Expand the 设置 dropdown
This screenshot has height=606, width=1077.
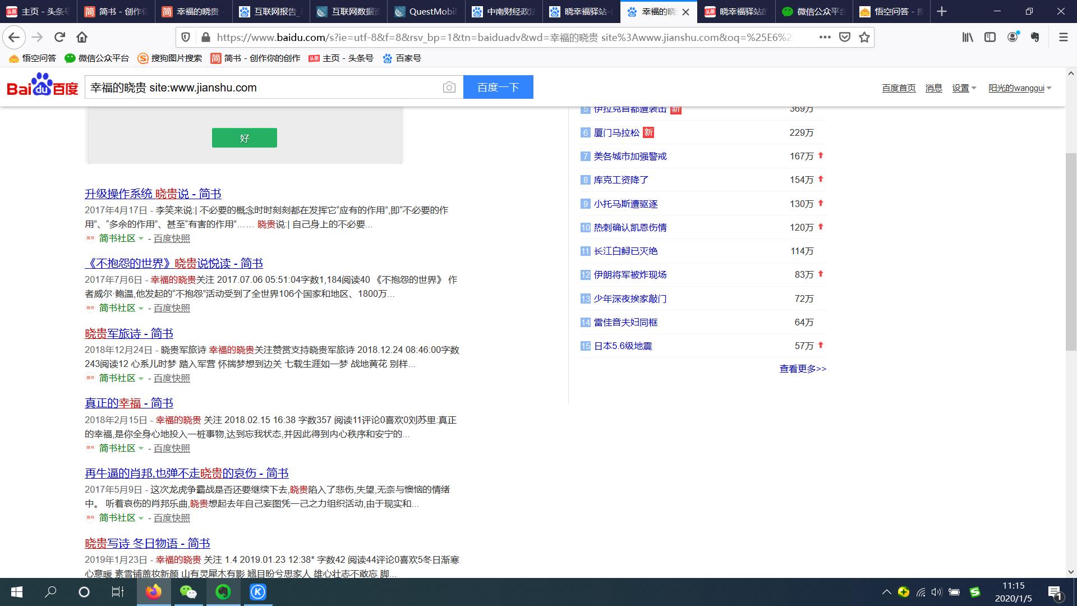click(x=964, y=88)
